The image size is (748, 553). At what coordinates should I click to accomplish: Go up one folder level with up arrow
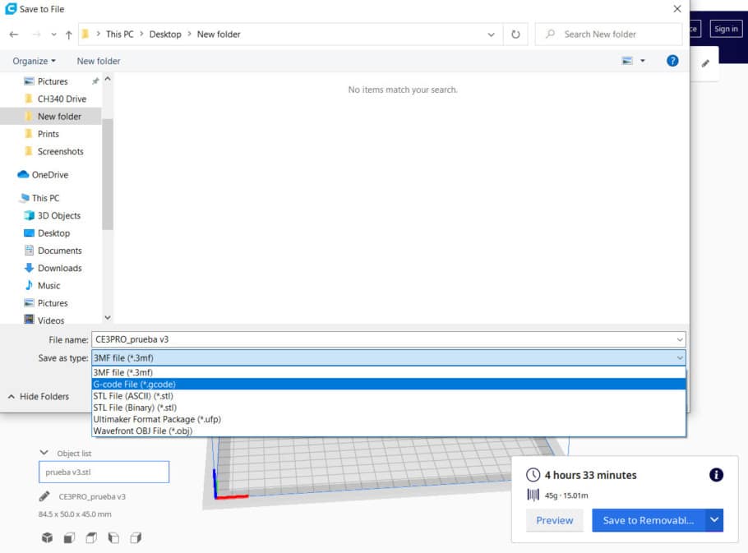click(x=68, y=35)
